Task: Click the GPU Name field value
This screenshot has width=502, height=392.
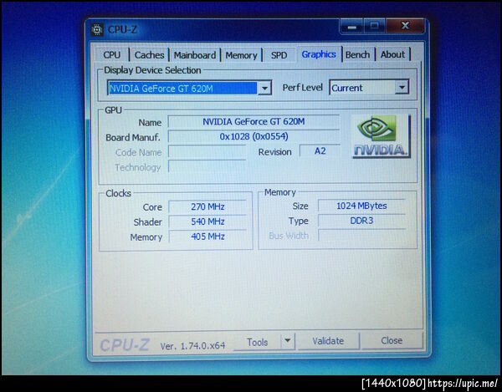Action: pos(254,122)
